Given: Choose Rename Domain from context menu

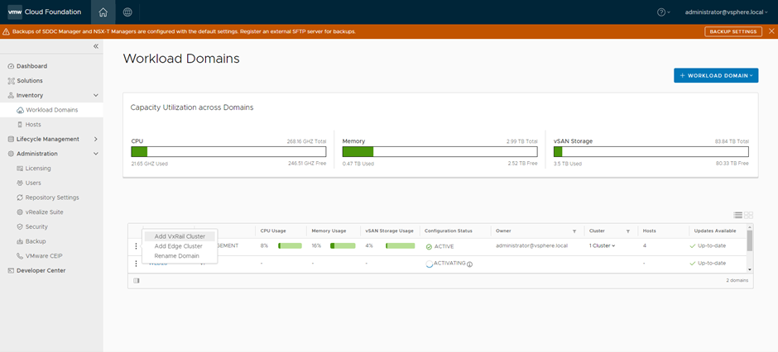Looking at the screenshot, I should click(x=177, y=256).
